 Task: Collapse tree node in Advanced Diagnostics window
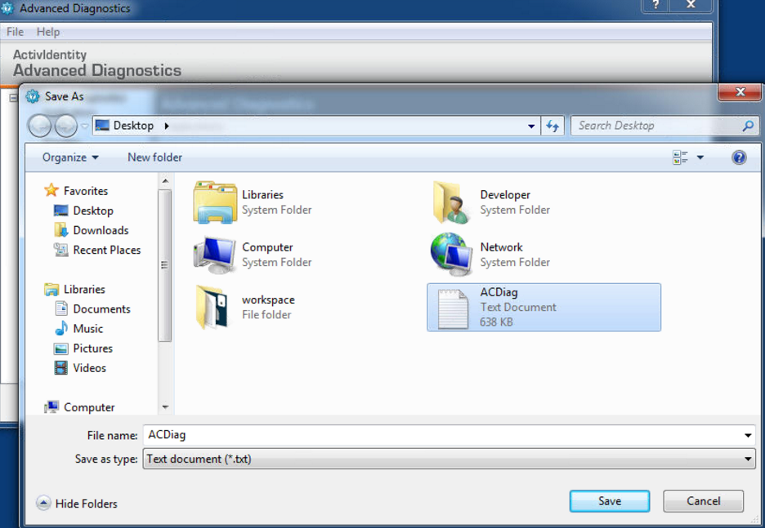click(x=13, y=98)
